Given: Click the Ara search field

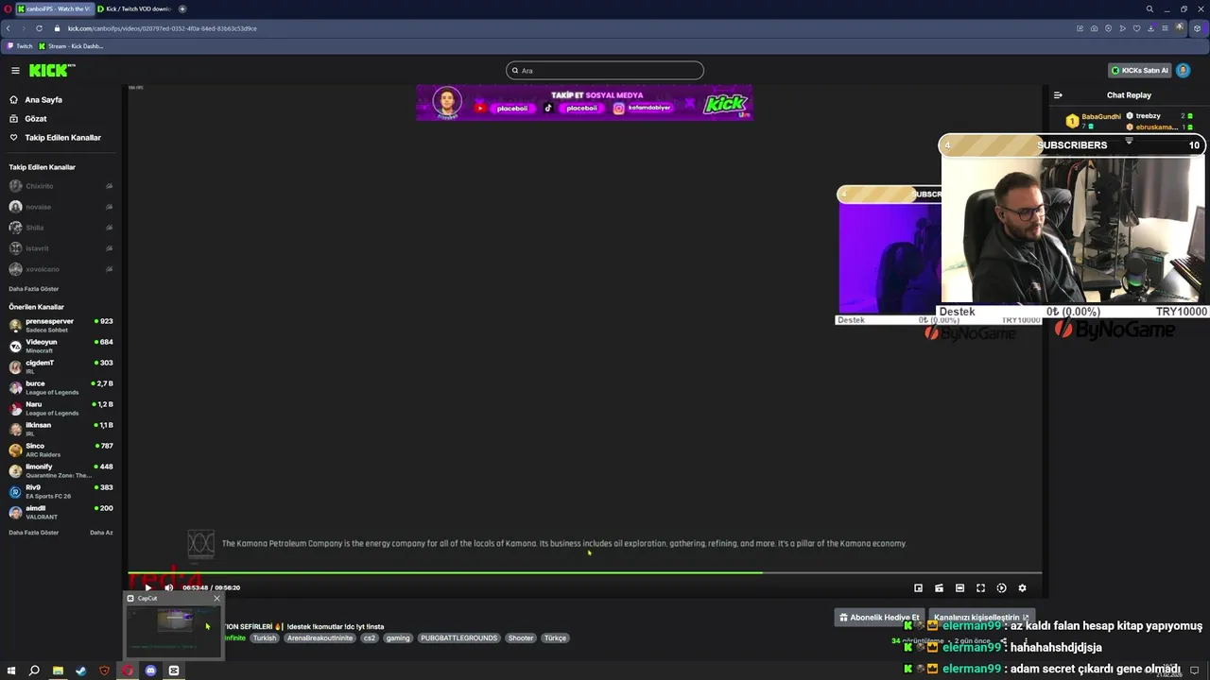Looking at the screenshot, I should tap(605, 71).
